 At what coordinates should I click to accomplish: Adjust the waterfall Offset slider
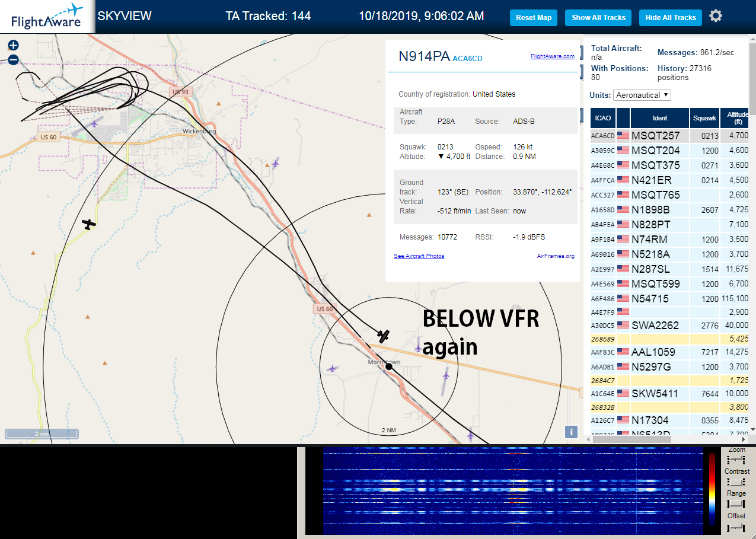pyautogui.click(x=736, y=527)
